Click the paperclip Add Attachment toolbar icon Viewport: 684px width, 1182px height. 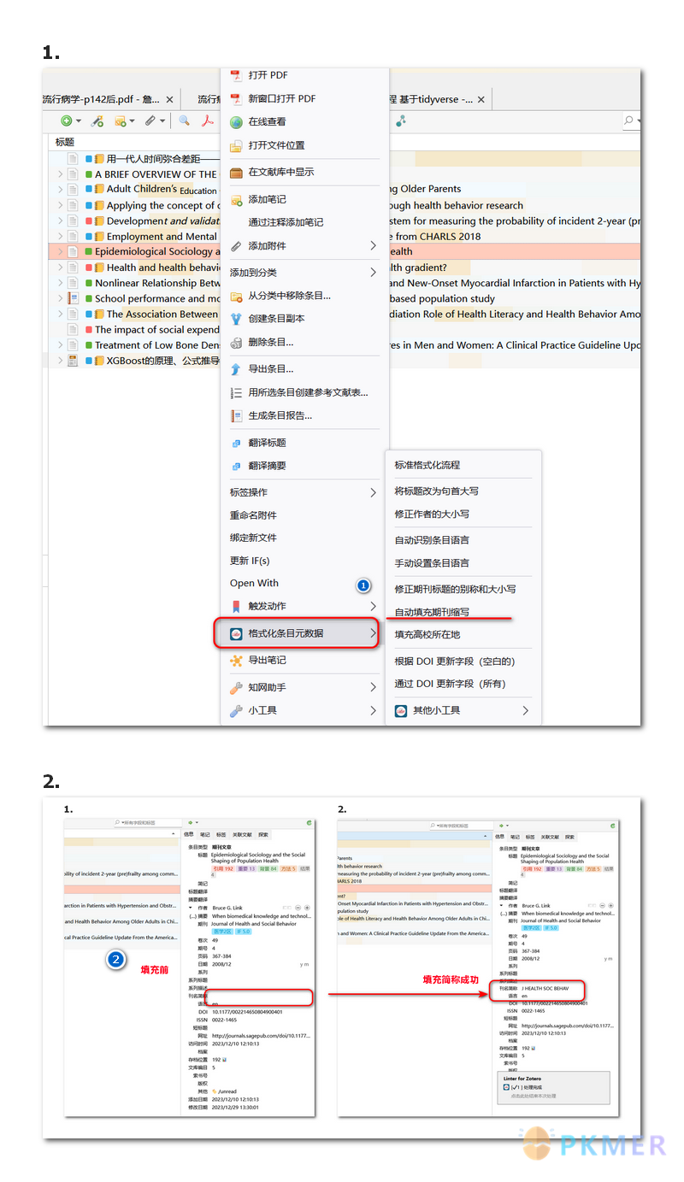150,121
